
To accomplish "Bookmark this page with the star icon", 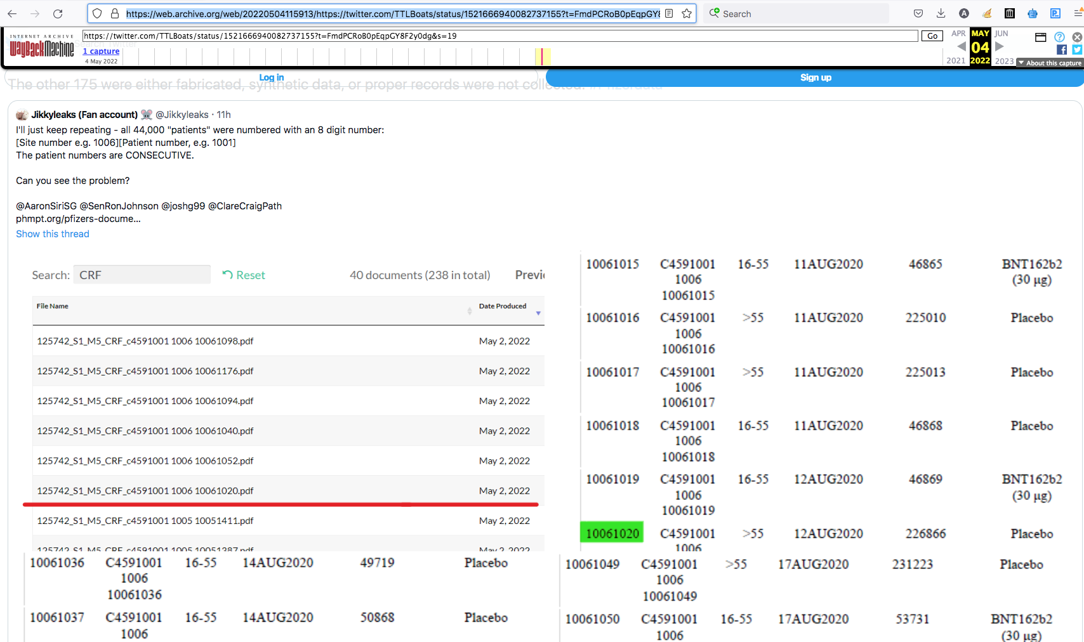I will tap(687, 13).
